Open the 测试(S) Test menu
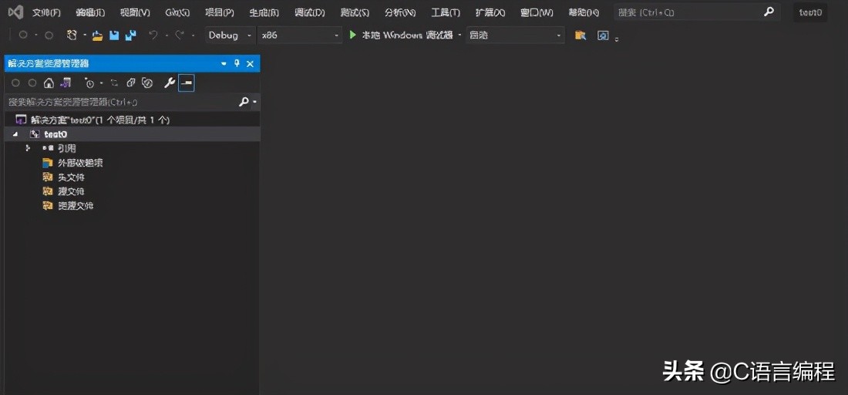 pos(355,12)
